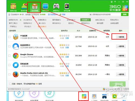Open the dark blue speed-test icon in the background window
The height and width of the screenshot is (101, 135).
(x=104, y=96)
